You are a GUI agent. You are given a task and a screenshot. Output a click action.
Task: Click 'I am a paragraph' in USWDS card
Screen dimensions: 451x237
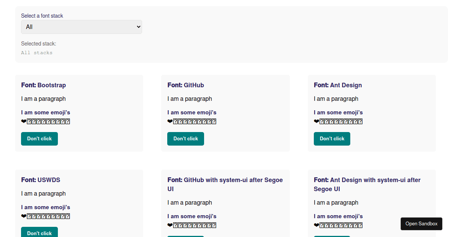(x=43, y=194)
